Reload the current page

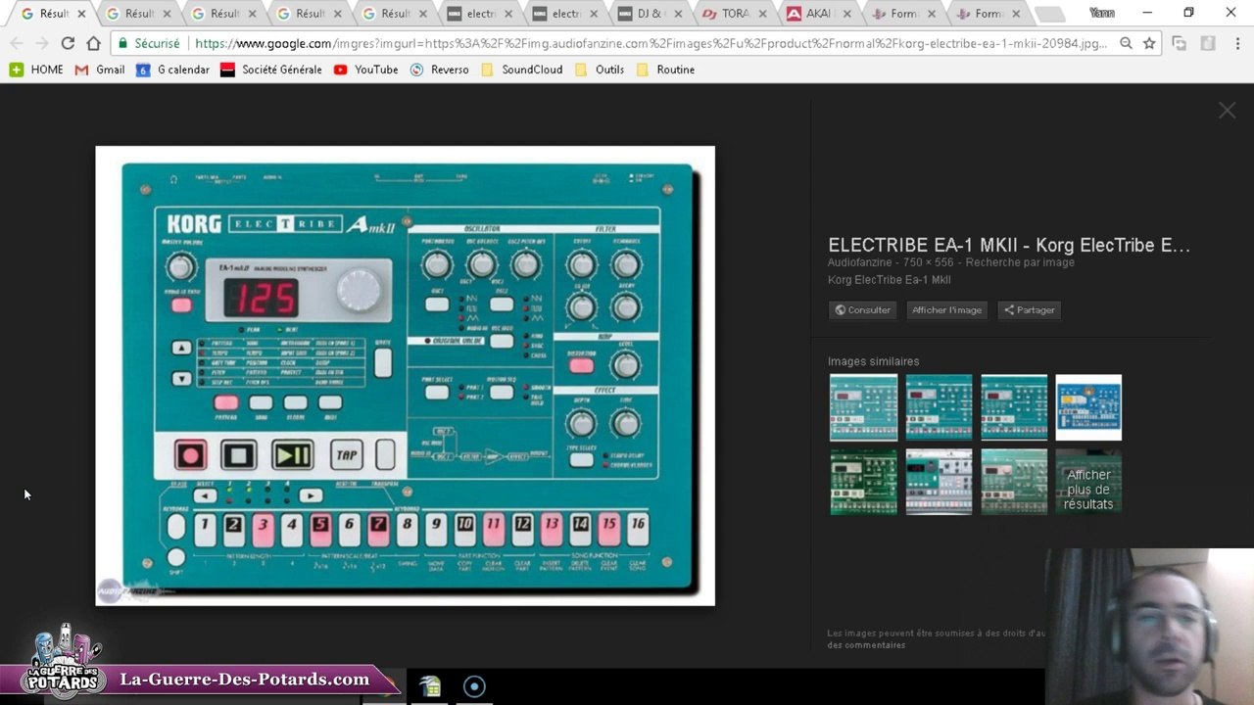(68, 43)
